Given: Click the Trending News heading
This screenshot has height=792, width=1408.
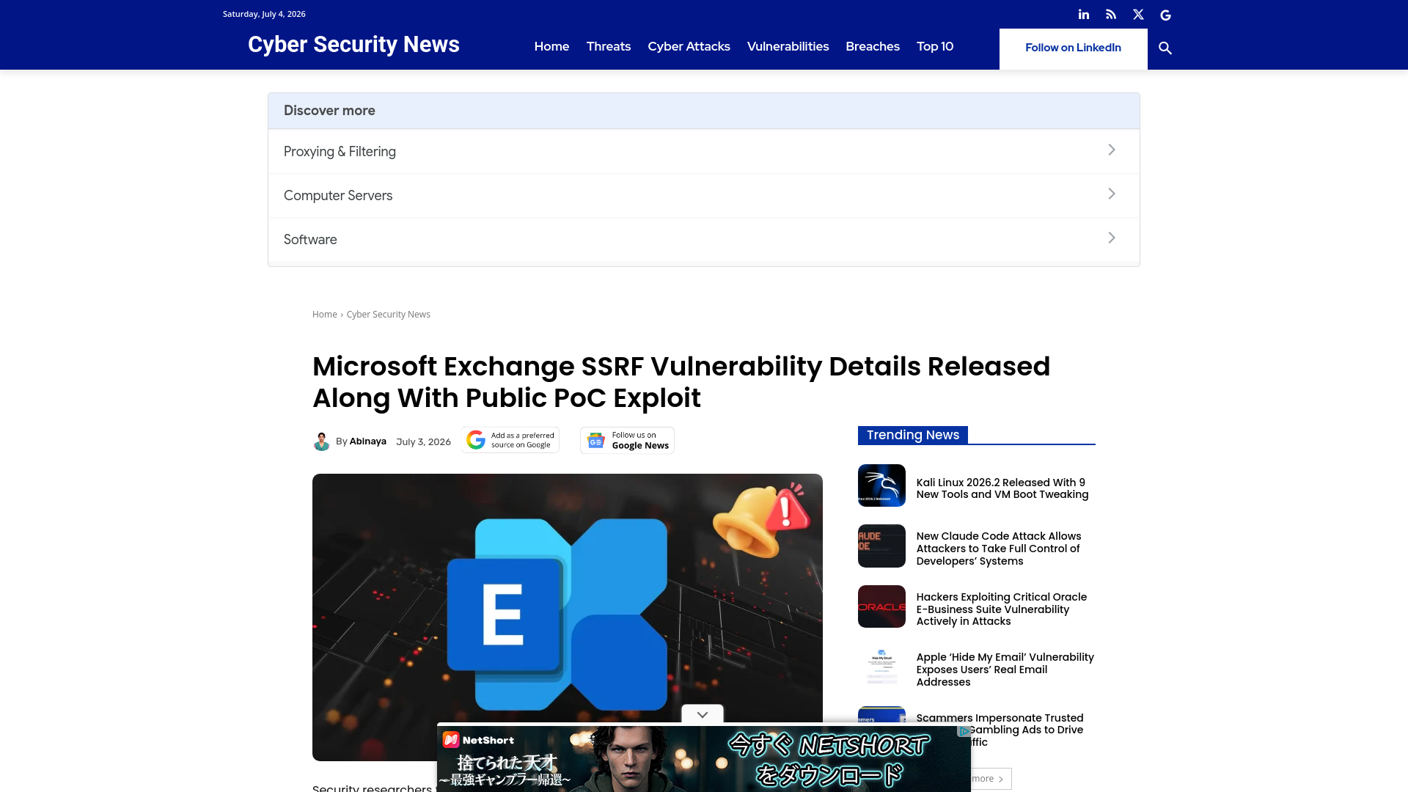Looking at the screenshot, I should point(912,435).
